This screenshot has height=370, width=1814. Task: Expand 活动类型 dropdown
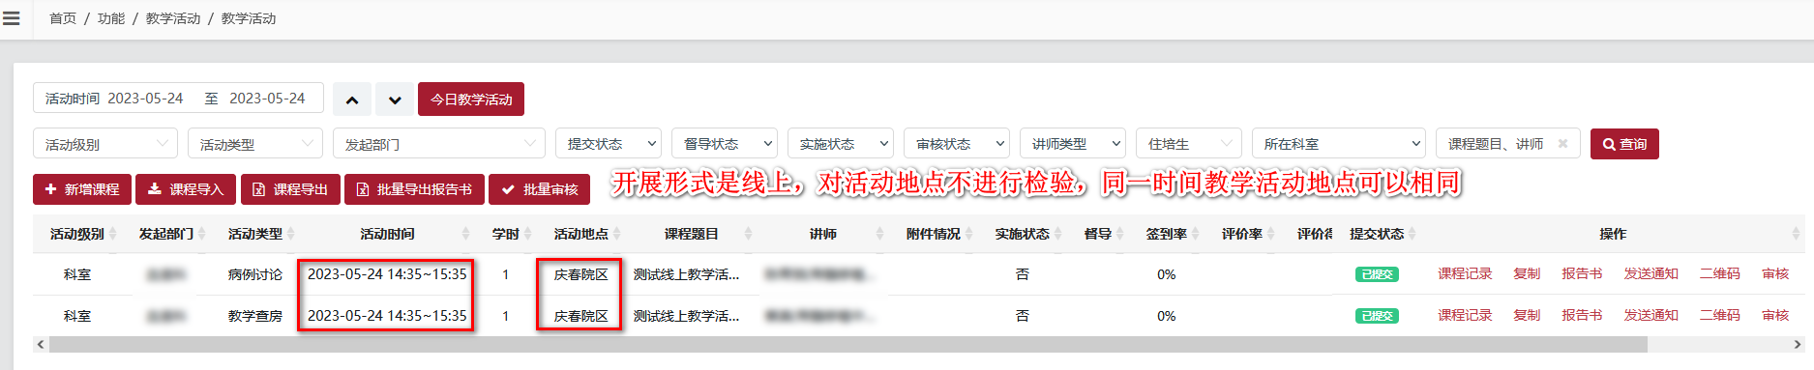(255, 144)
